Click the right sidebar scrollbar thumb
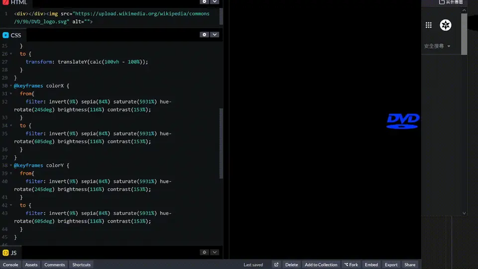Viewport: 478px width, 269px height. pos(464,34)
